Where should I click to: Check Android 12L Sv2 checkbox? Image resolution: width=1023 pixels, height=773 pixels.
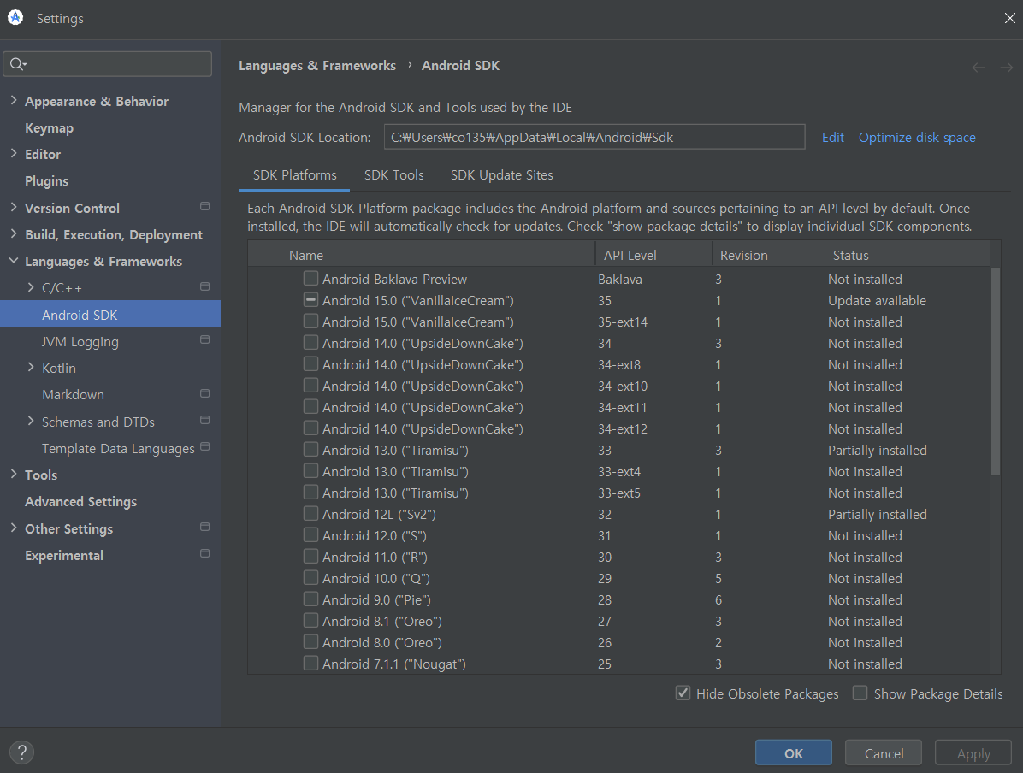tap(310, 513)
